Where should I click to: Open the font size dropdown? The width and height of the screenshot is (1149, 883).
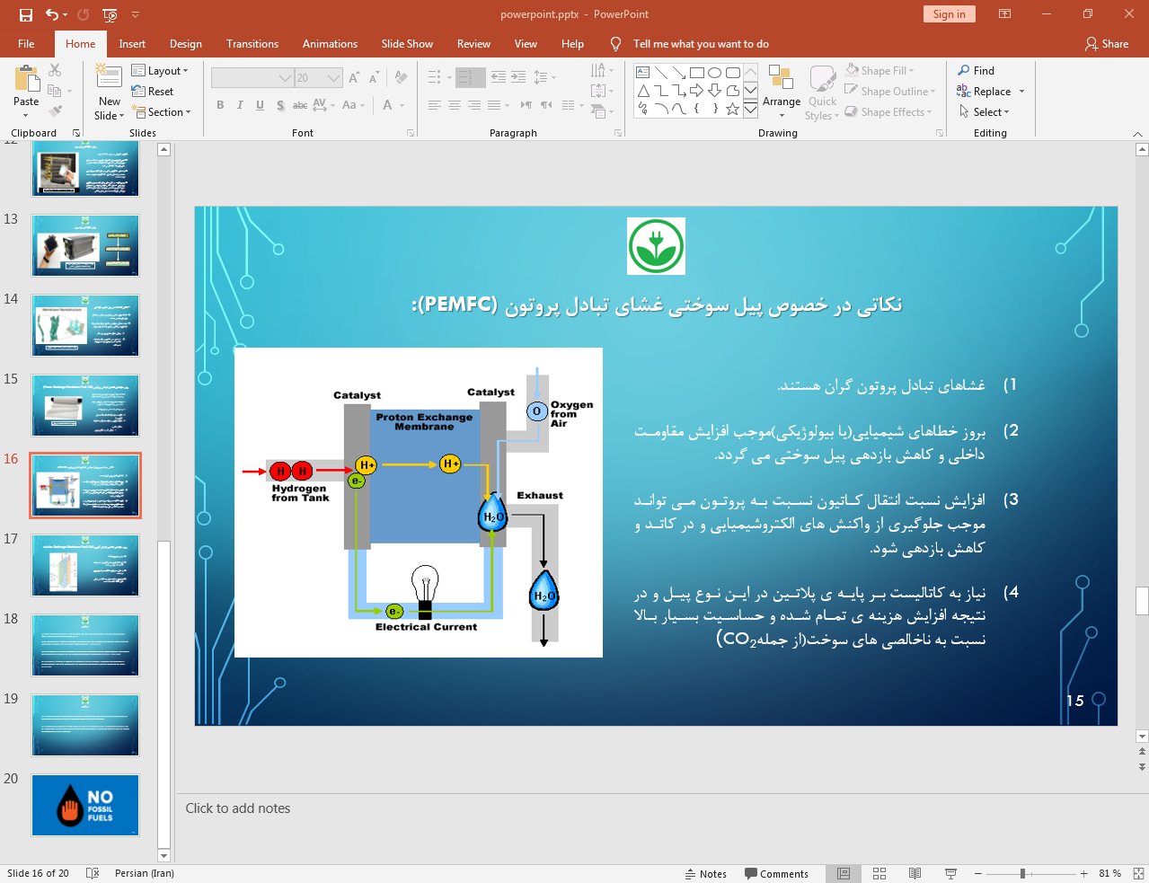[334, 78]
